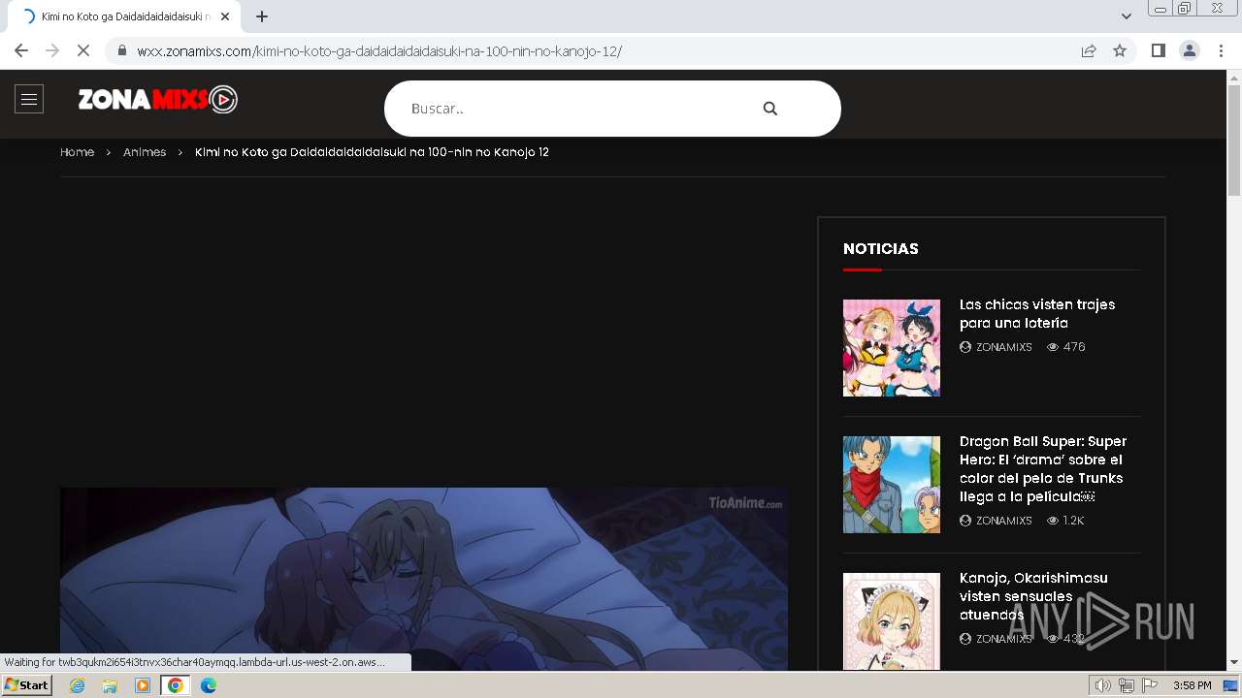The height and width of the screenshot is (698, 1242).
Task: Click the 3:58 PM clock
Action: point(1193,685)
